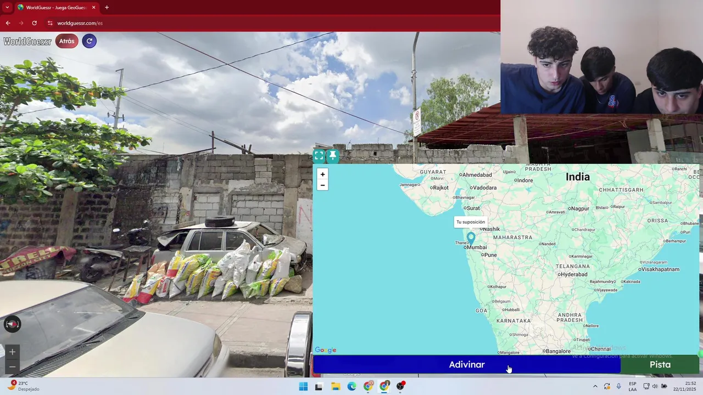Viewport: 703px width, 395px height.
Task: Click the WorldGuessr logo
Action: point(27,41)
